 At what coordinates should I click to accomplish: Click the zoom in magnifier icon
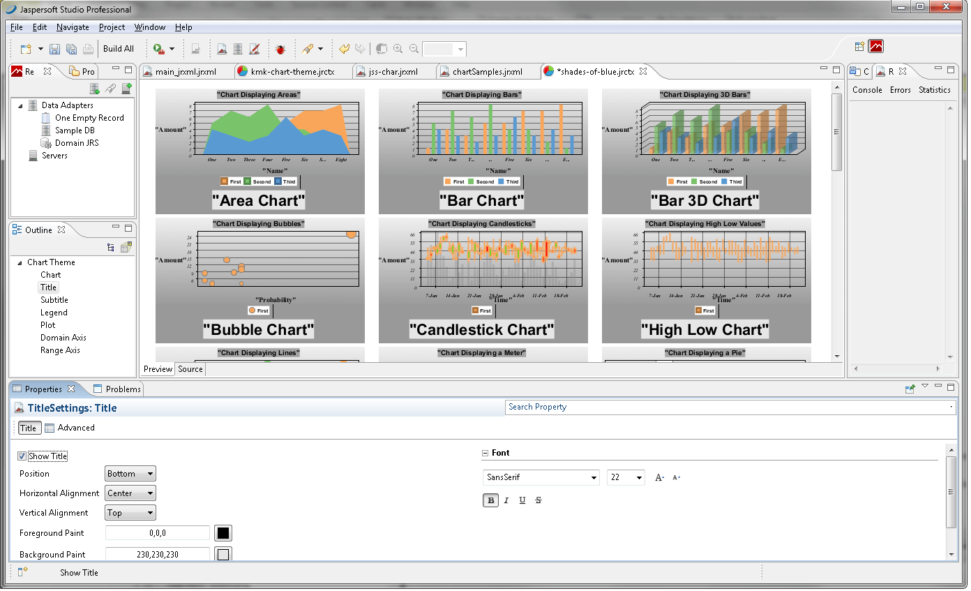[398, 49]
